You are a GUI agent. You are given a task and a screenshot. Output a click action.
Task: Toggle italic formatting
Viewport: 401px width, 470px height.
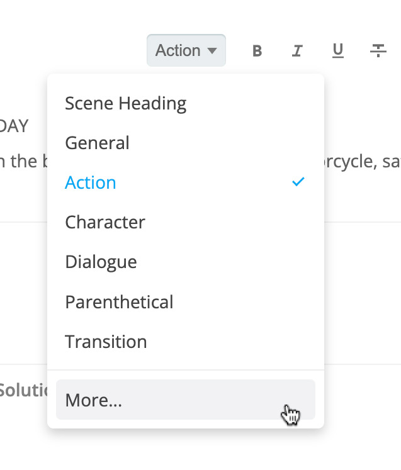tap(297, 51)
